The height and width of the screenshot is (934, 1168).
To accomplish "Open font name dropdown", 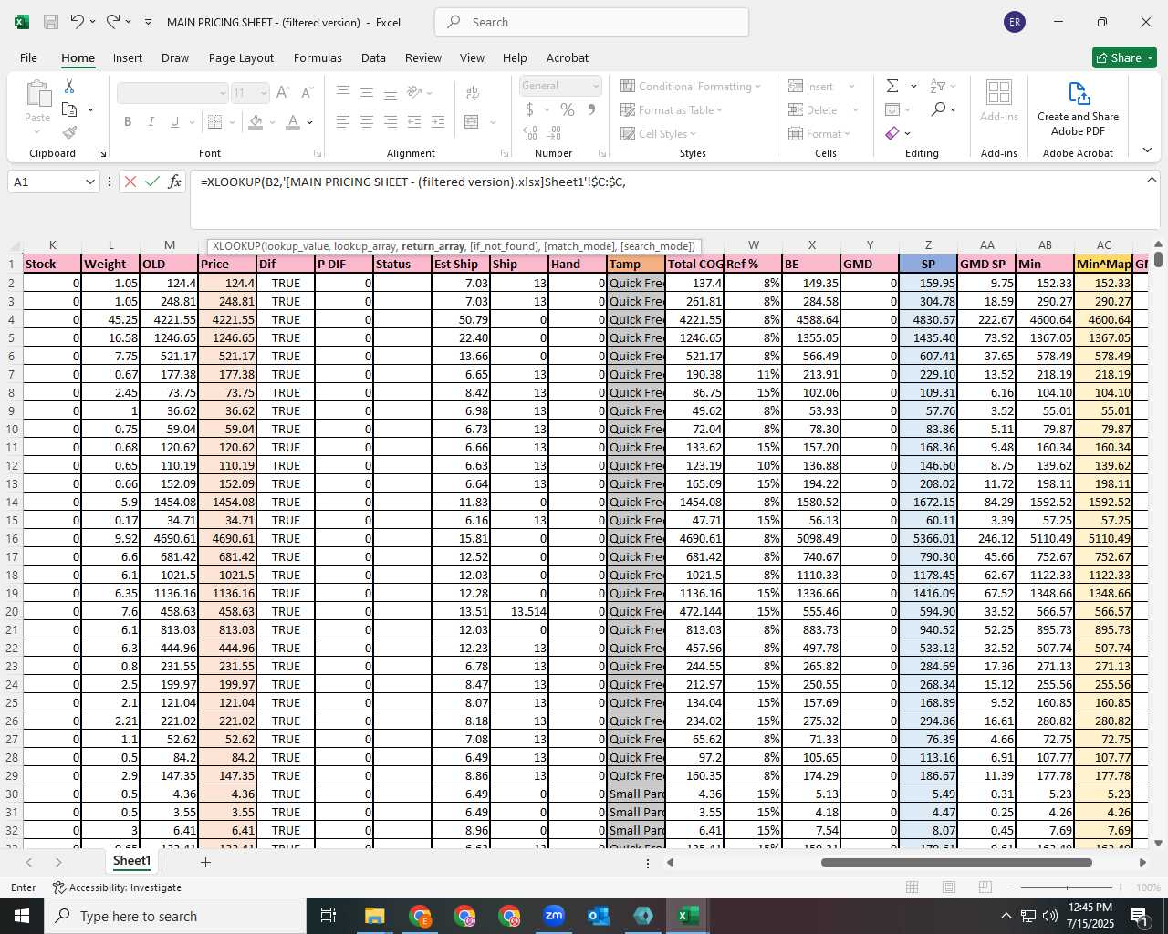I will pos(223,93).
